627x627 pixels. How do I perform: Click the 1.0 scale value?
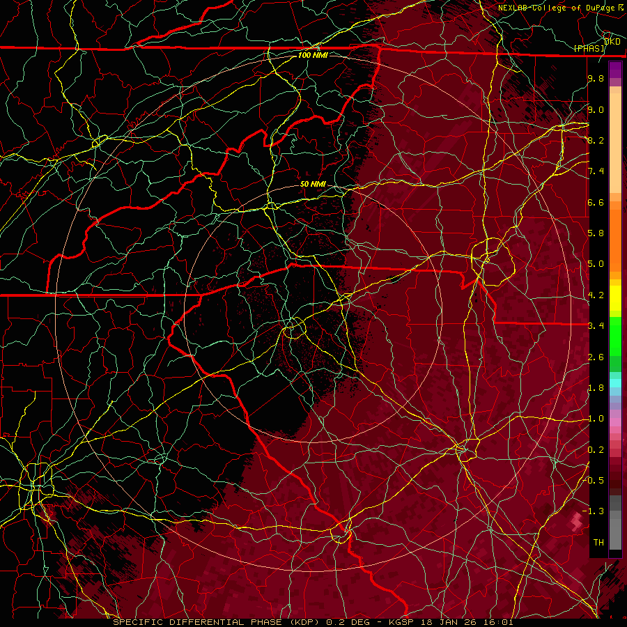coord(596,419)
